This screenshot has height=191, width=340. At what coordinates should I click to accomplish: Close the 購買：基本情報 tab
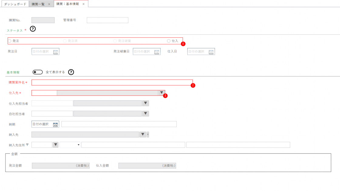83,4
